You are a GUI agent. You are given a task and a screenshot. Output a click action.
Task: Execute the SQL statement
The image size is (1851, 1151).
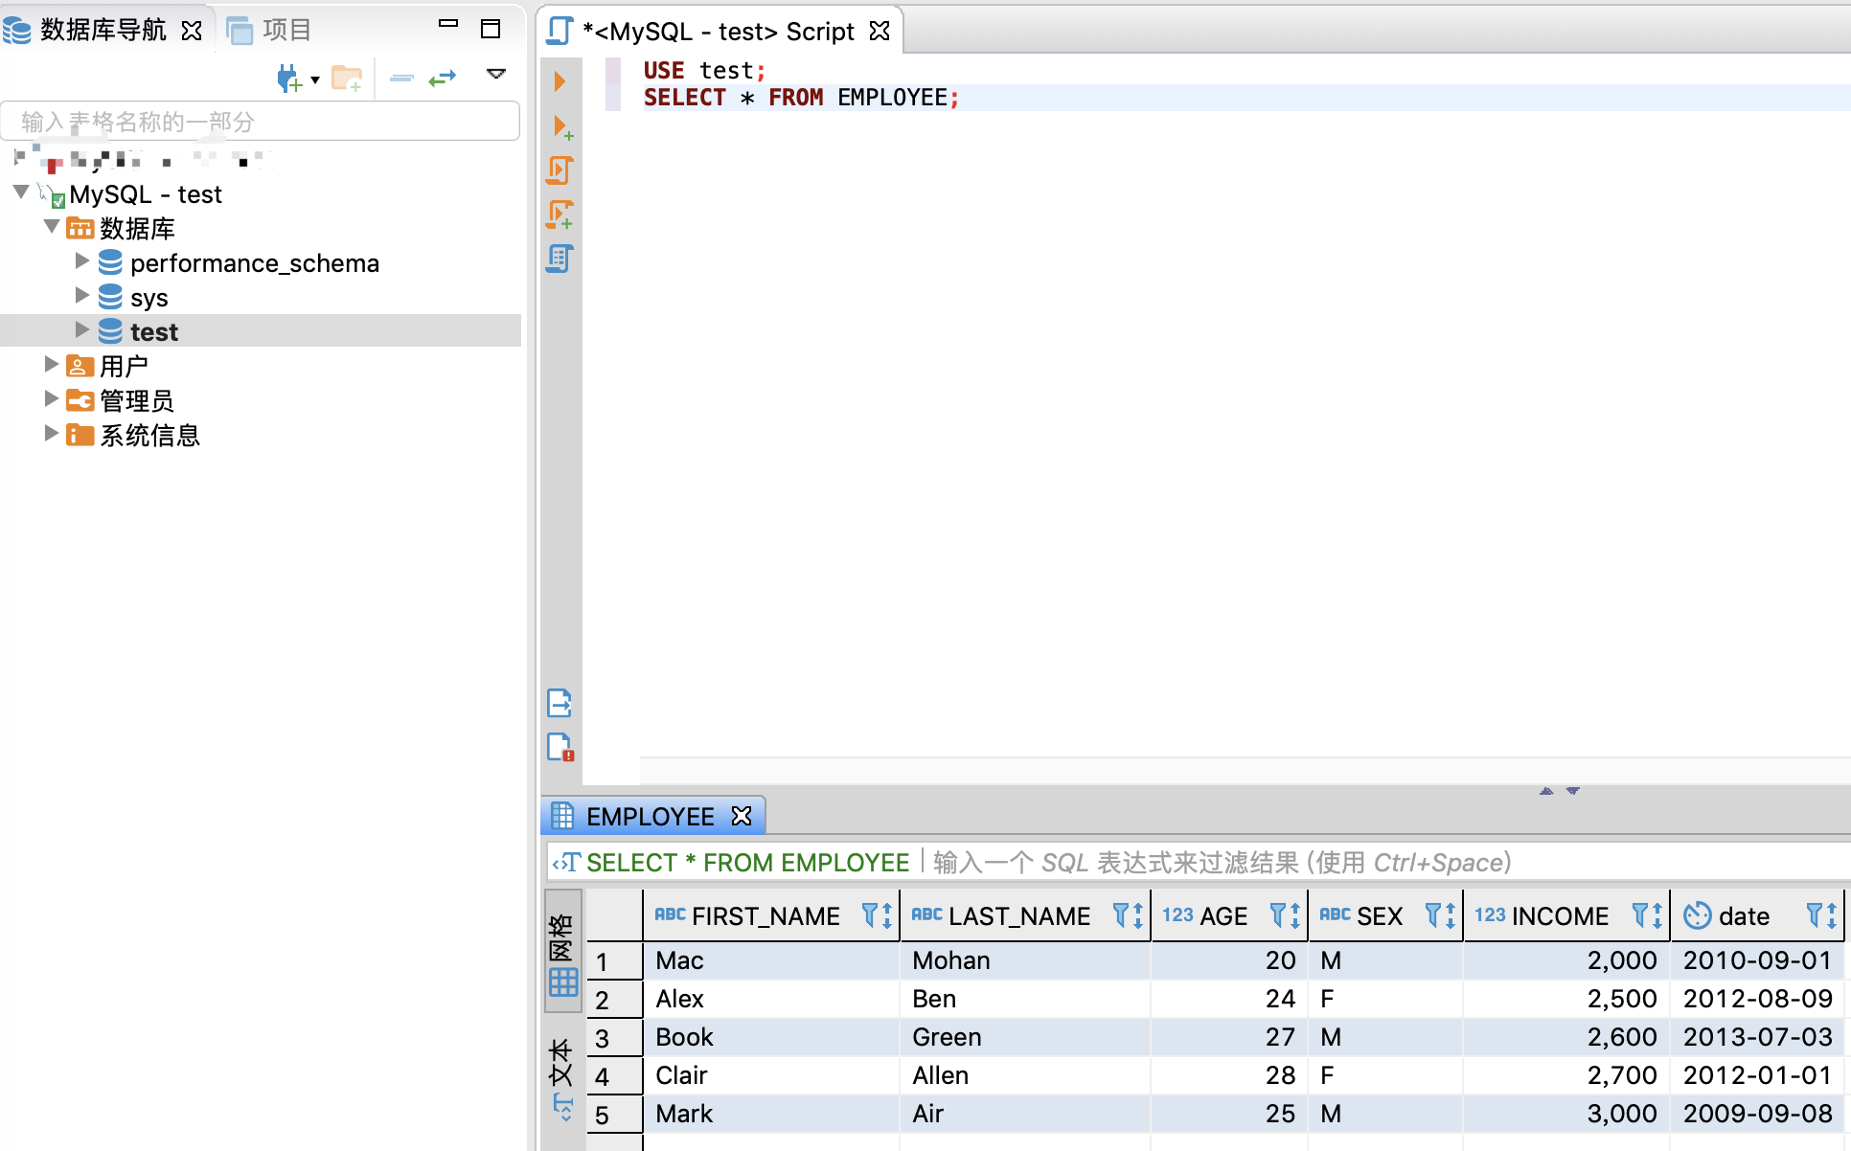560,81
